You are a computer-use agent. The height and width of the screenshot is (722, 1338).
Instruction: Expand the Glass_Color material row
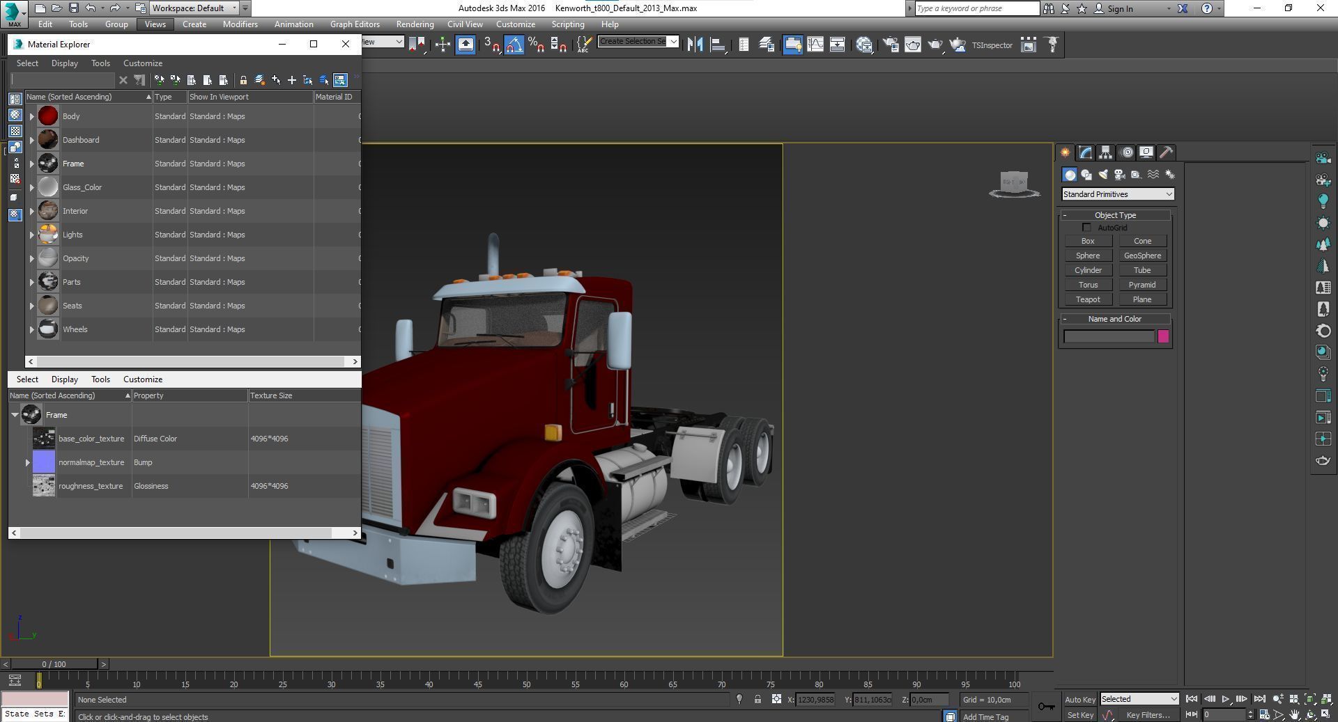point(31,187)
